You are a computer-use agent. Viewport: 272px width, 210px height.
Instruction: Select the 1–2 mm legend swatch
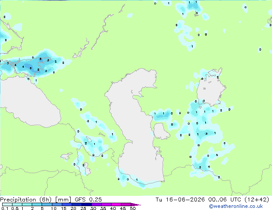[x=27, y=204]
